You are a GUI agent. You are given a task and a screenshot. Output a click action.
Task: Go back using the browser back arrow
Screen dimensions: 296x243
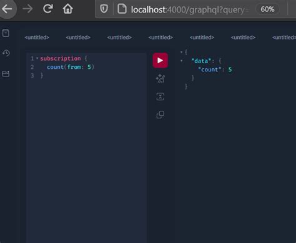click(x=7, y=9)
